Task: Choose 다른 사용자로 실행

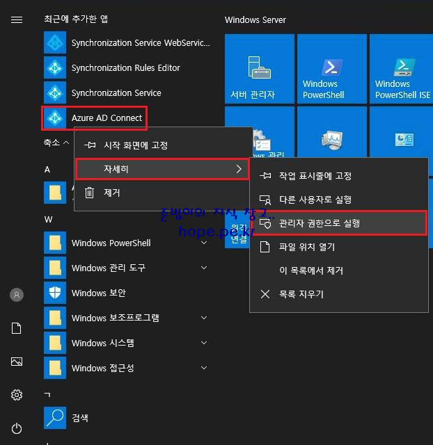Action: point(339,200)
